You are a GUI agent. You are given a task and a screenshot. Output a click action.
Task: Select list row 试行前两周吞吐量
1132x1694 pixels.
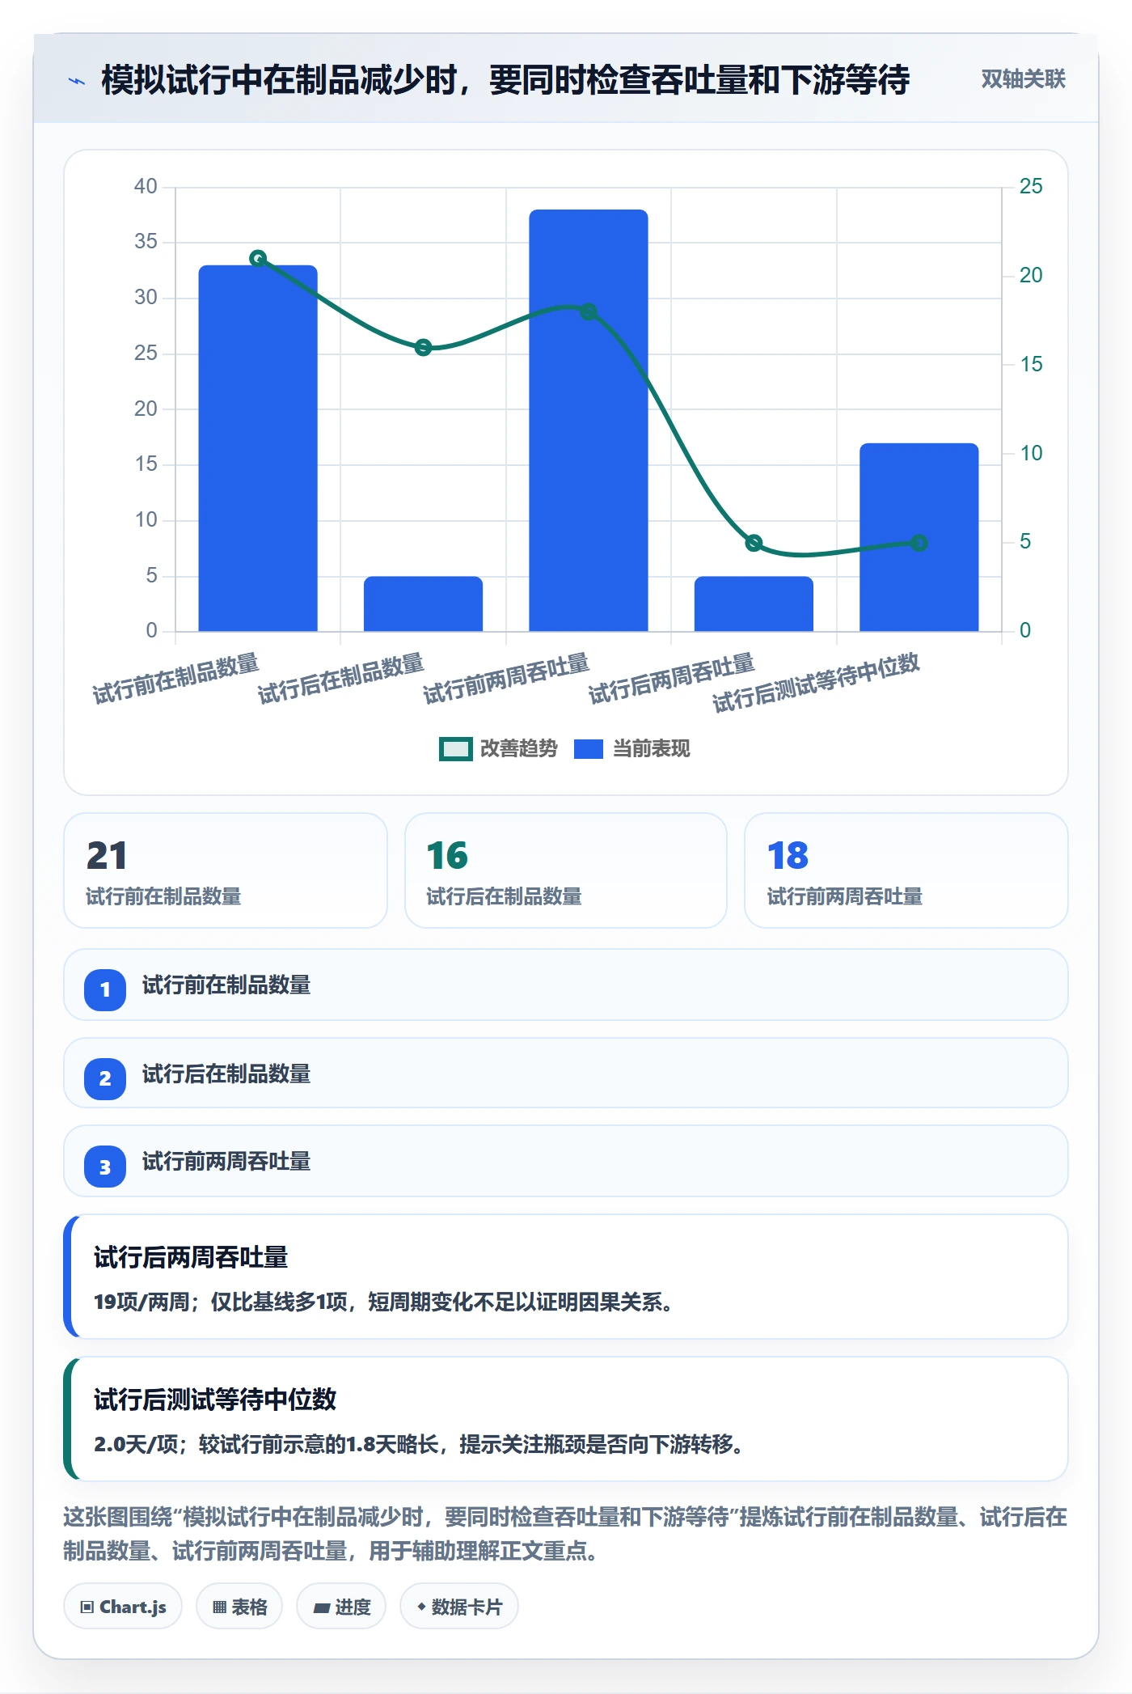pyautogui.click(x=566, y=1162)
